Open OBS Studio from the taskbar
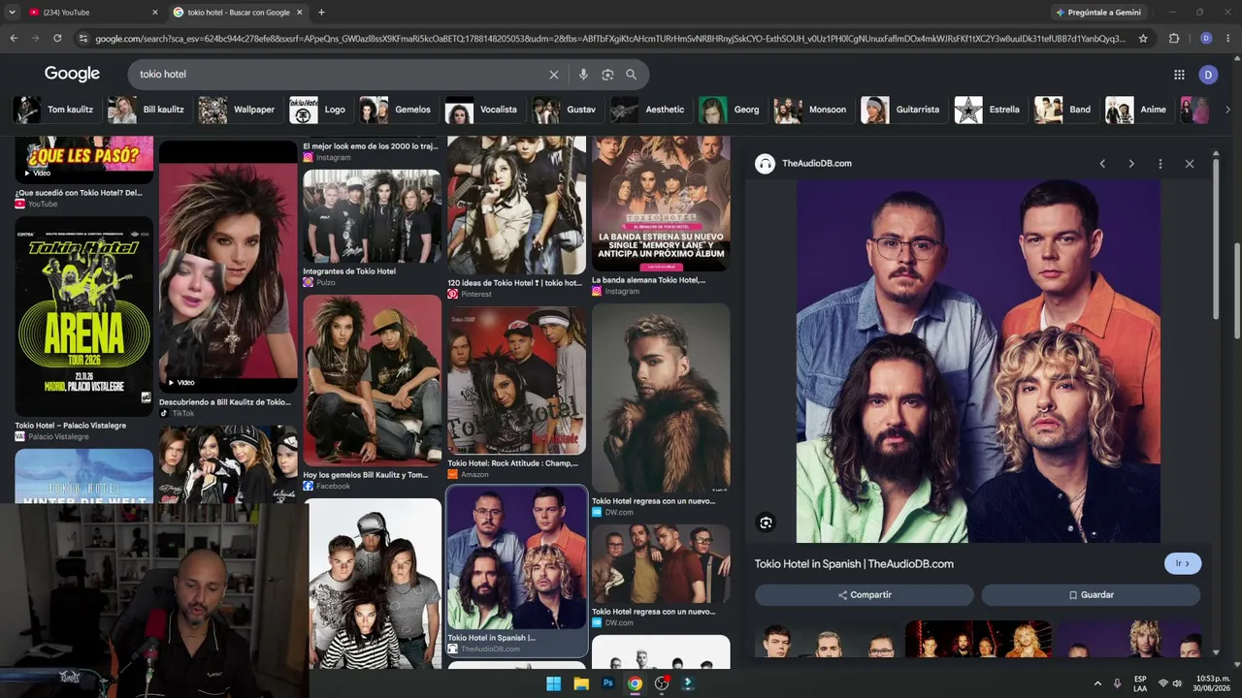 pyautogui.click(x=662, y=683)
